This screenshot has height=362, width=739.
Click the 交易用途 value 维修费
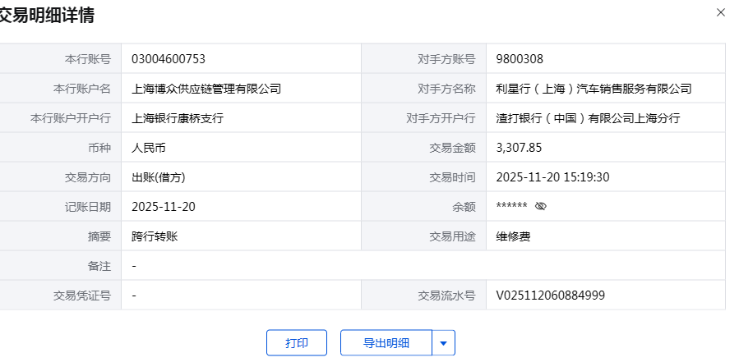[514, 236]
